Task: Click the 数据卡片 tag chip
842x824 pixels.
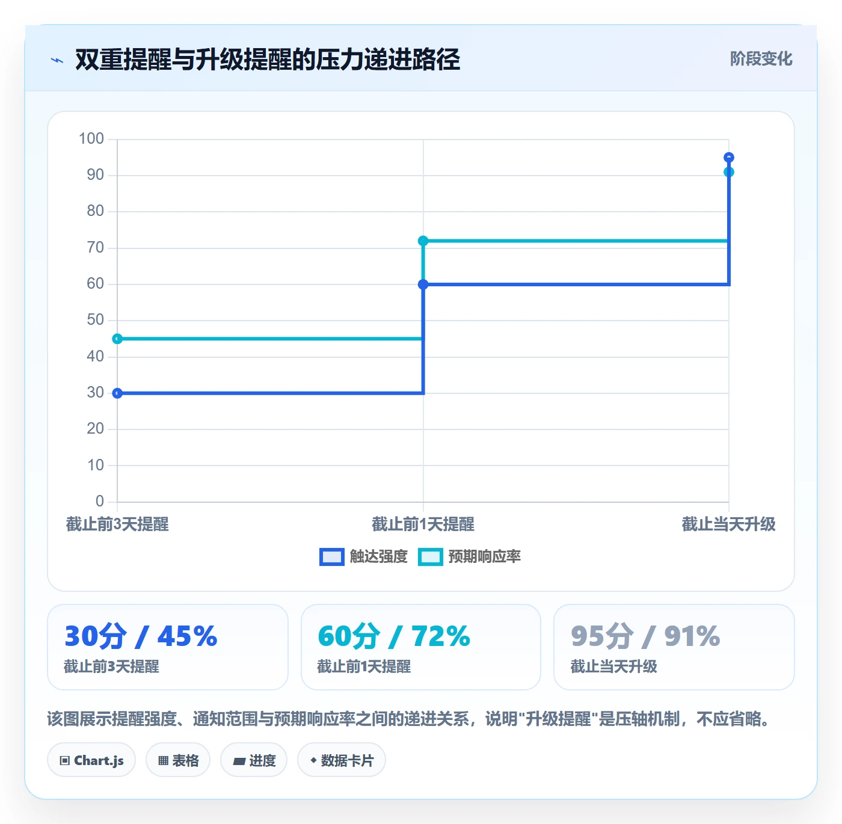Action: (342, 760)
